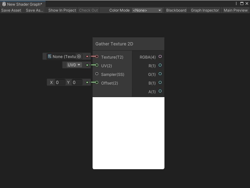Click the Texture(T2) input port
Image resolution: width=250 pixels, height=188 pixels.
pyautogui.click(x=97, y=57)
